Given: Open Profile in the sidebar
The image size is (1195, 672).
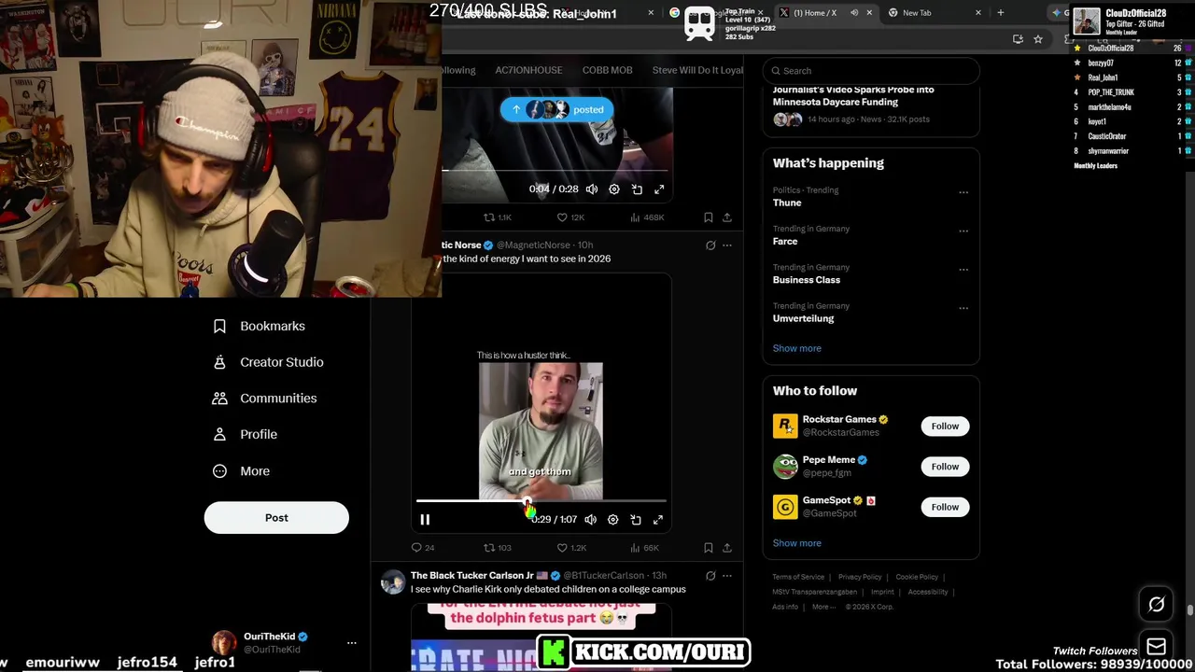Looking at the screenshot, I should [x=246, y=435].
